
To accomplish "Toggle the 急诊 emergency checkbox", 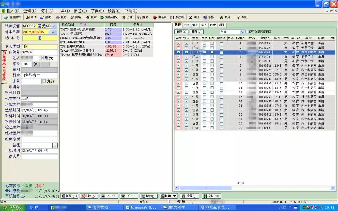I will point(44,81).
